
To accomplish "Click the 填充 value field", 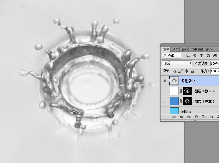I will tap(215, 71).
